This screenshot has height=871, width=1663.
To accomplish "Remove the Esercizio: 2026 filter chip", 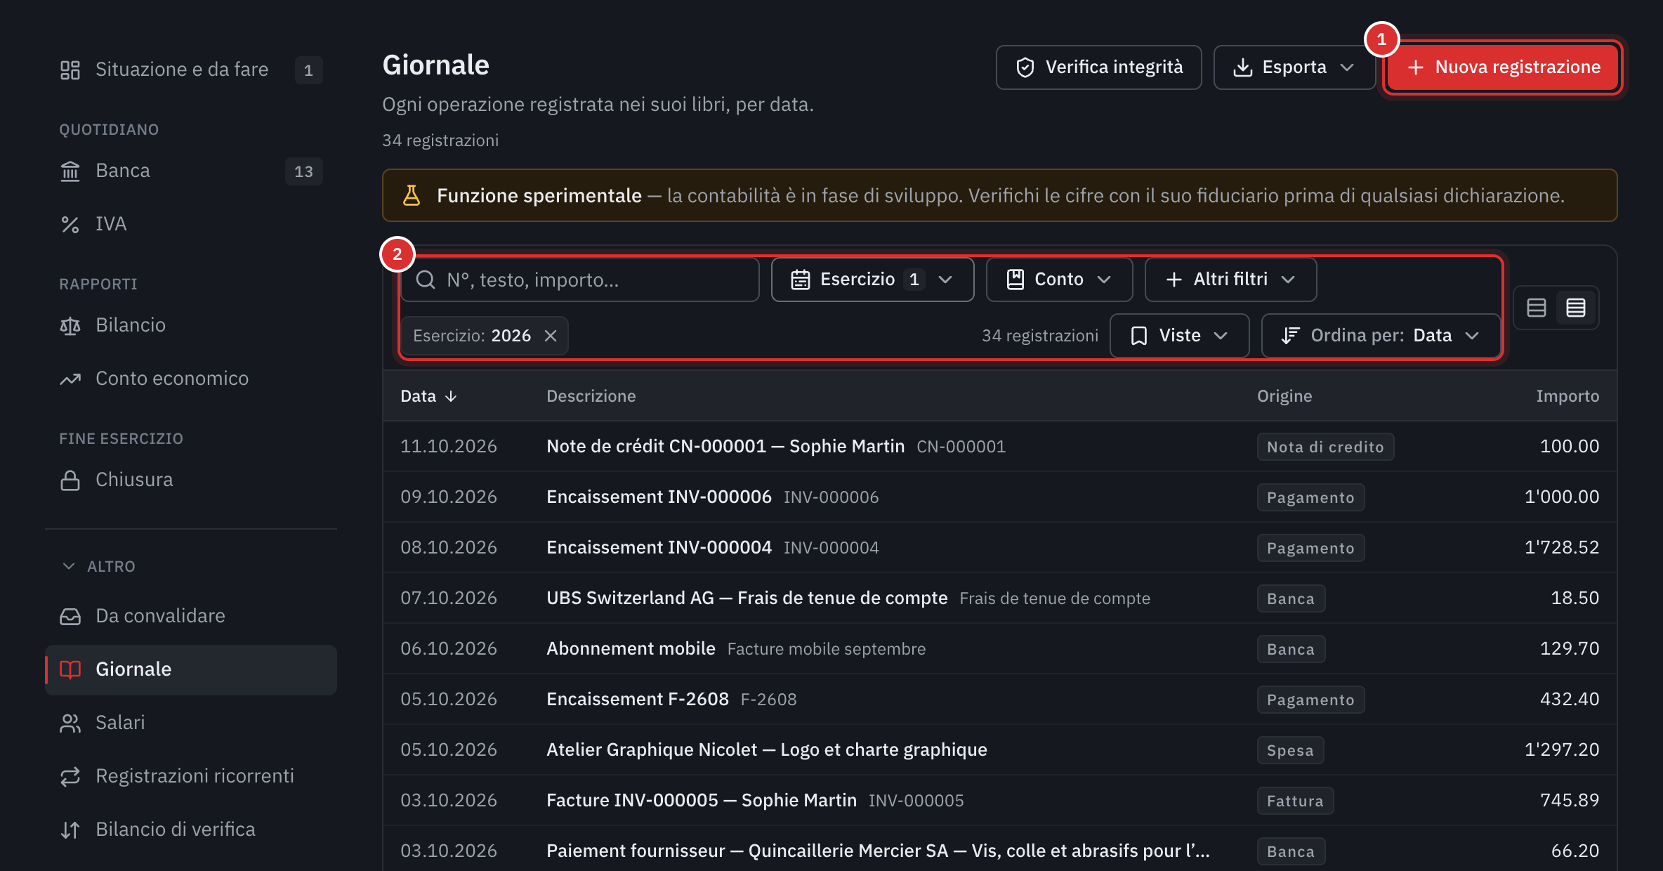I will tap(551, 336).
